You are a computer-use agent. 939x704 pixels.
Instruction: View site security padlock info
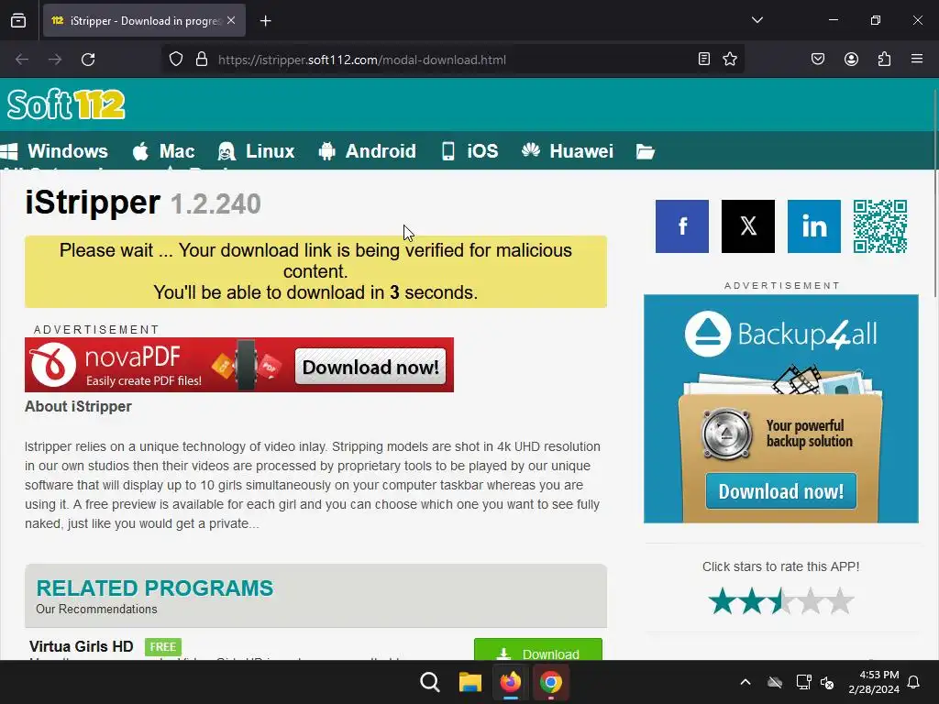(x=202, y=60)
